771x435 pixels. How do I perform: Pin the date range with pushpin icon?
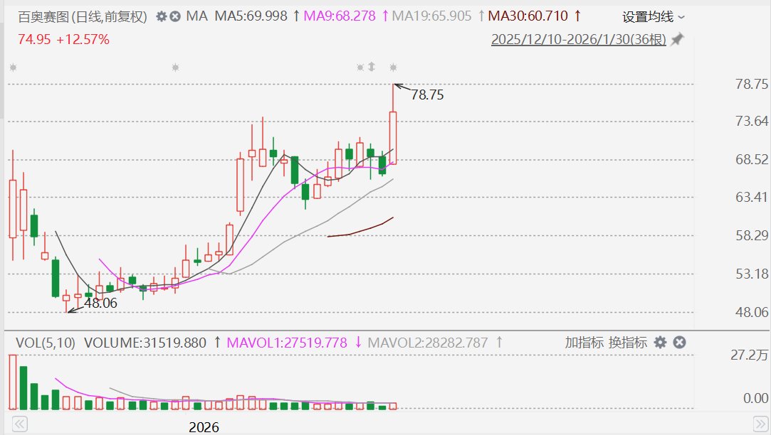click(677, 39)
